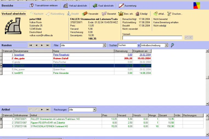Screen dimensions: 209x139
Task: Go to first Kunden record
Action: click(x=30, y=45)
